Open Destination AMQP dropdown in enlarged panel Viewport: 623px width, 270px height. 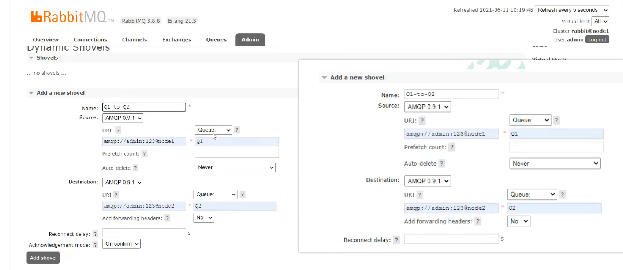tap(428, 181)
